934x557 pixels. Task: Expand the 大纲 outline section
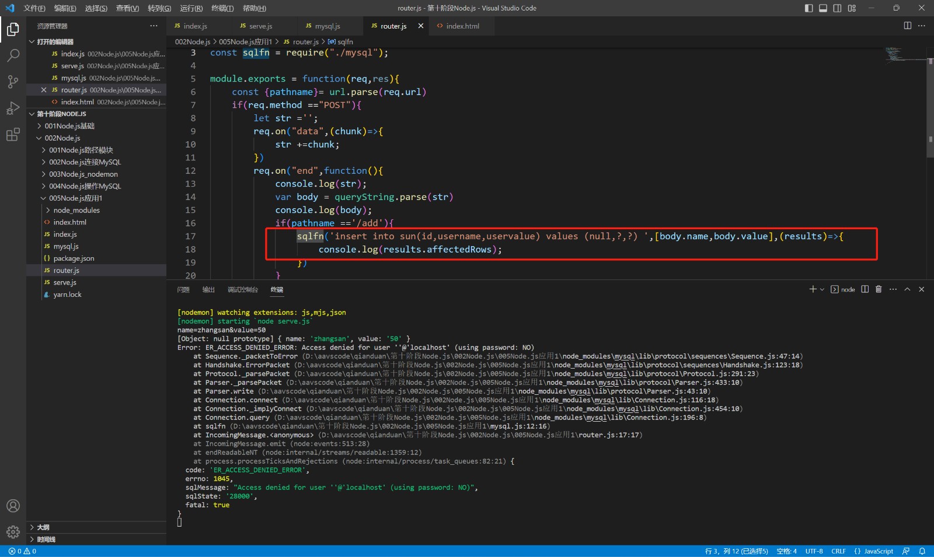click(96, 527)
